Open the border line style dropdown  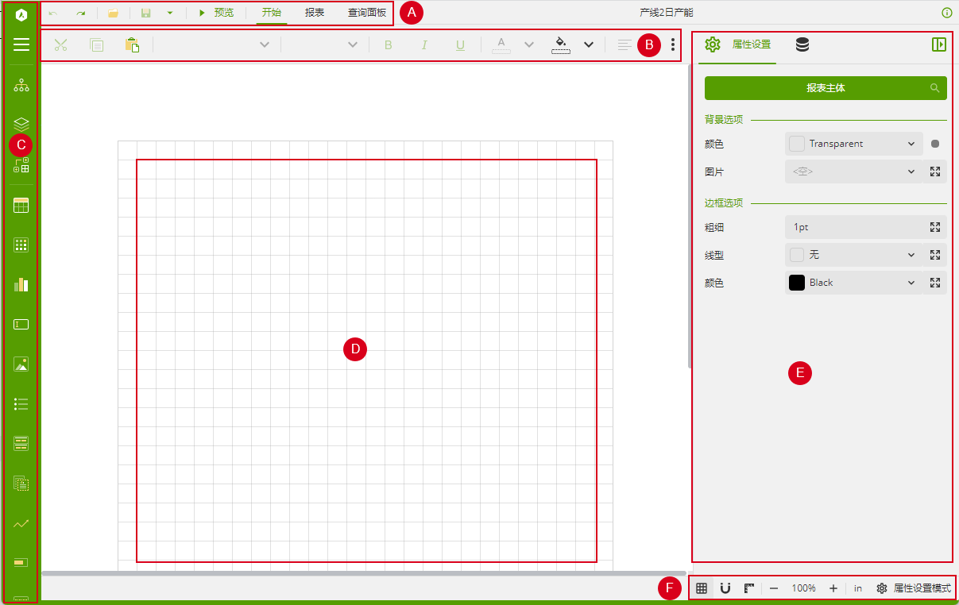pyautogui.click(x=911, y=255)
